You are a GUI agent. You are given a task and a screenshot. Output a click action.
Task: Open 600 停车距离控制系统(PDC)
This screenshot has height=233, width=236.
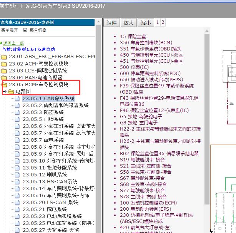pyautogui.click(x=150, y=74)
